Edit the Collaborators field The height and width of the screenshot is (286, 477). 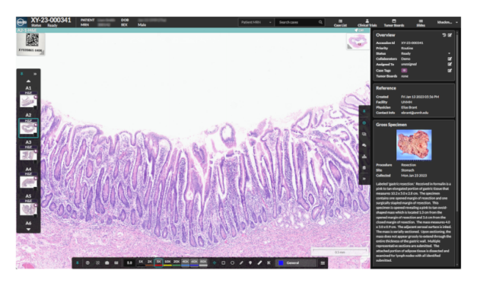(450, 59)
